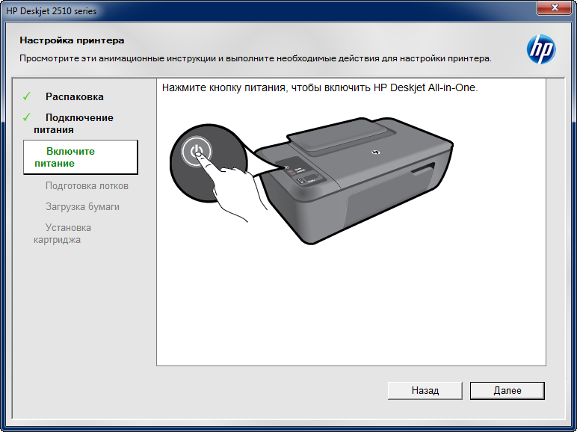This screenshot has height=432, width=577.
Task: Select the highlighted Включите питание step
Action: click(81, 157)
